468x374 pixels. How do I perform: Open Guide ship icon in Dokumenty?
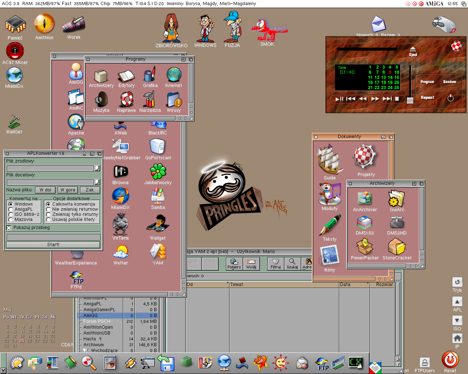coord(330,160)
